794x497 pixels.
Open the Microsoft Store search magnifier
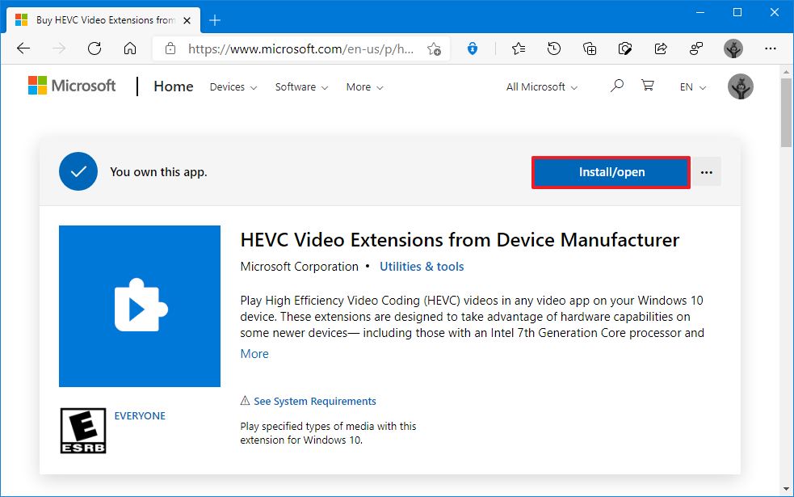pos(617,86)
